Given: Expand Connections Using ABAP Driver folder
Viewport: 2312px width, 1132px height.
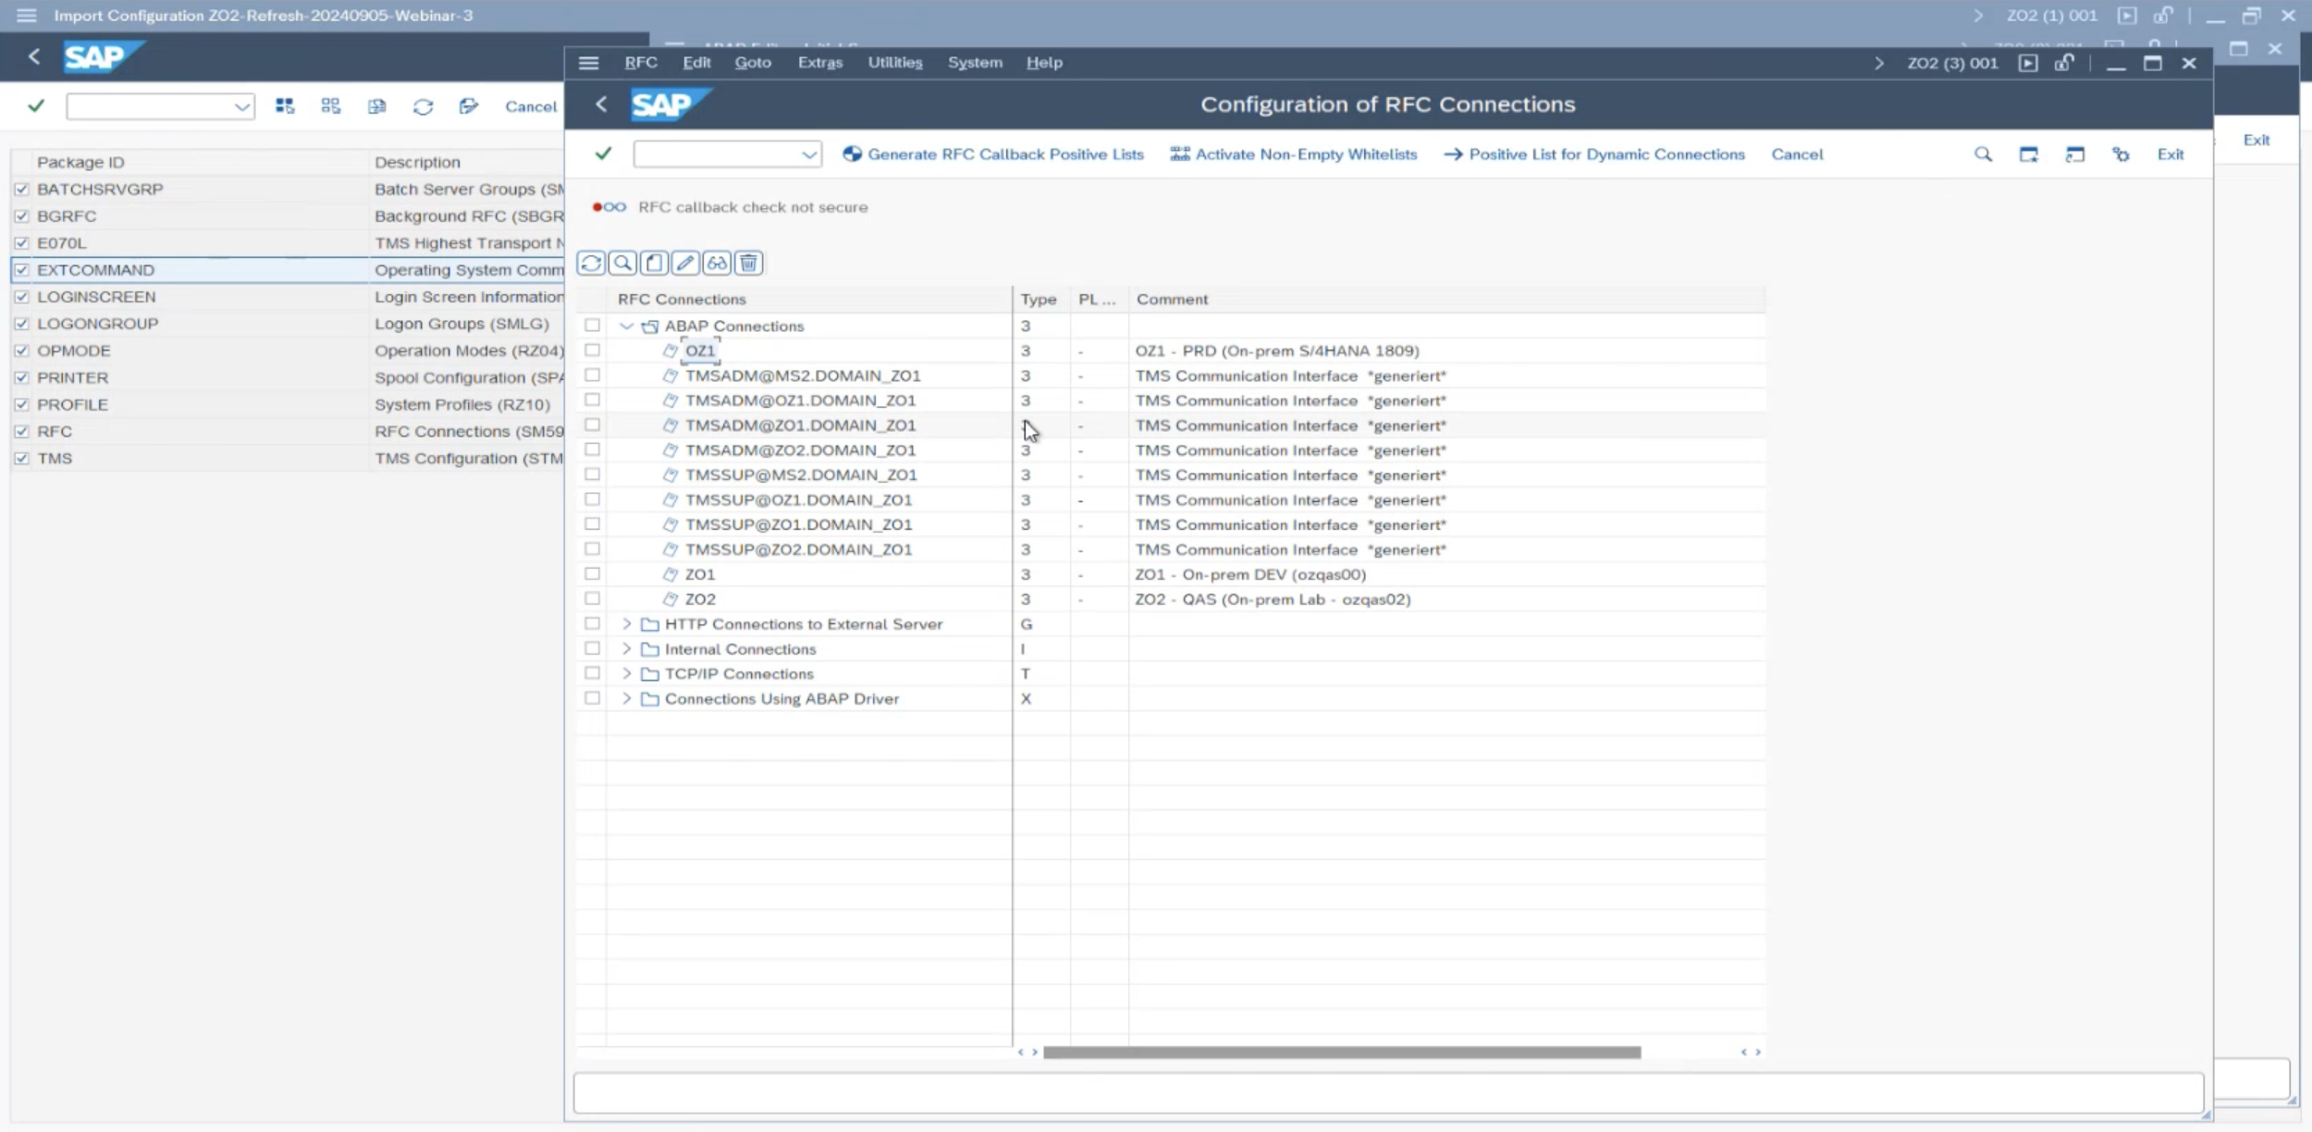Looking at the screenshot, I should coord(626,698).
